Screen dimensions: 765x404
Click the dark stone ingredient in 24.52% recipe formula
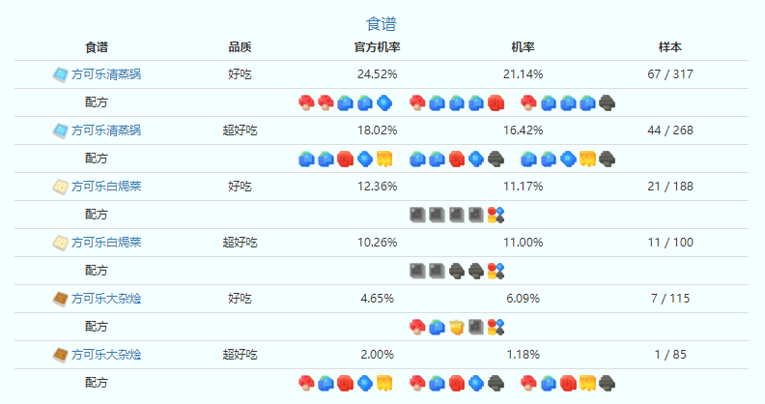[607, 103]
